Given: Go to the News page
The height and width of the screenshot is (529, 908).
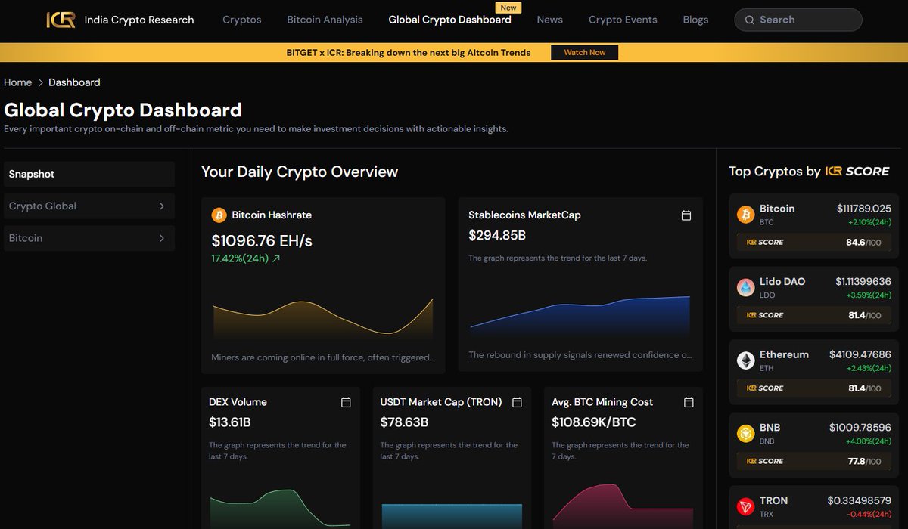Looking at the screenshot, I should [550, 20].
